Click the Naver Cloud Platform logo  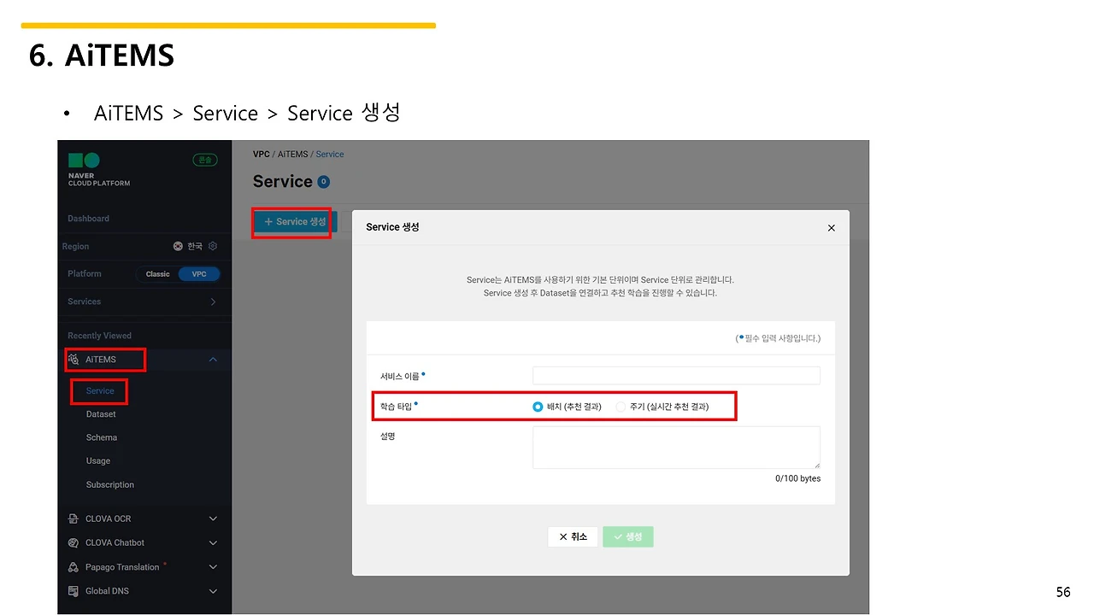98,170
